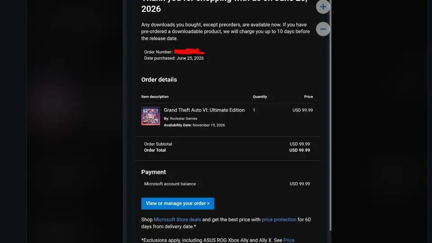Click the red redacted order number
432x243 pixels.
(189, 51)
